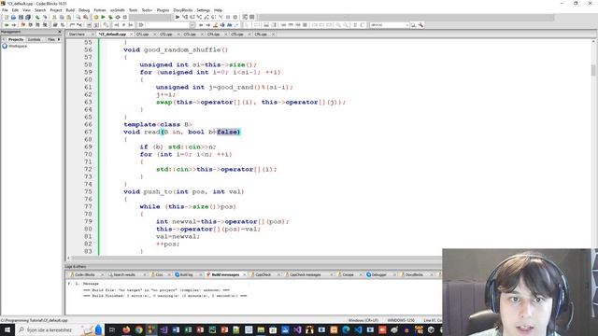Show next Management tabs with right arrow
The width and height of the screenshot is (598, 336).
pos(59,39)
